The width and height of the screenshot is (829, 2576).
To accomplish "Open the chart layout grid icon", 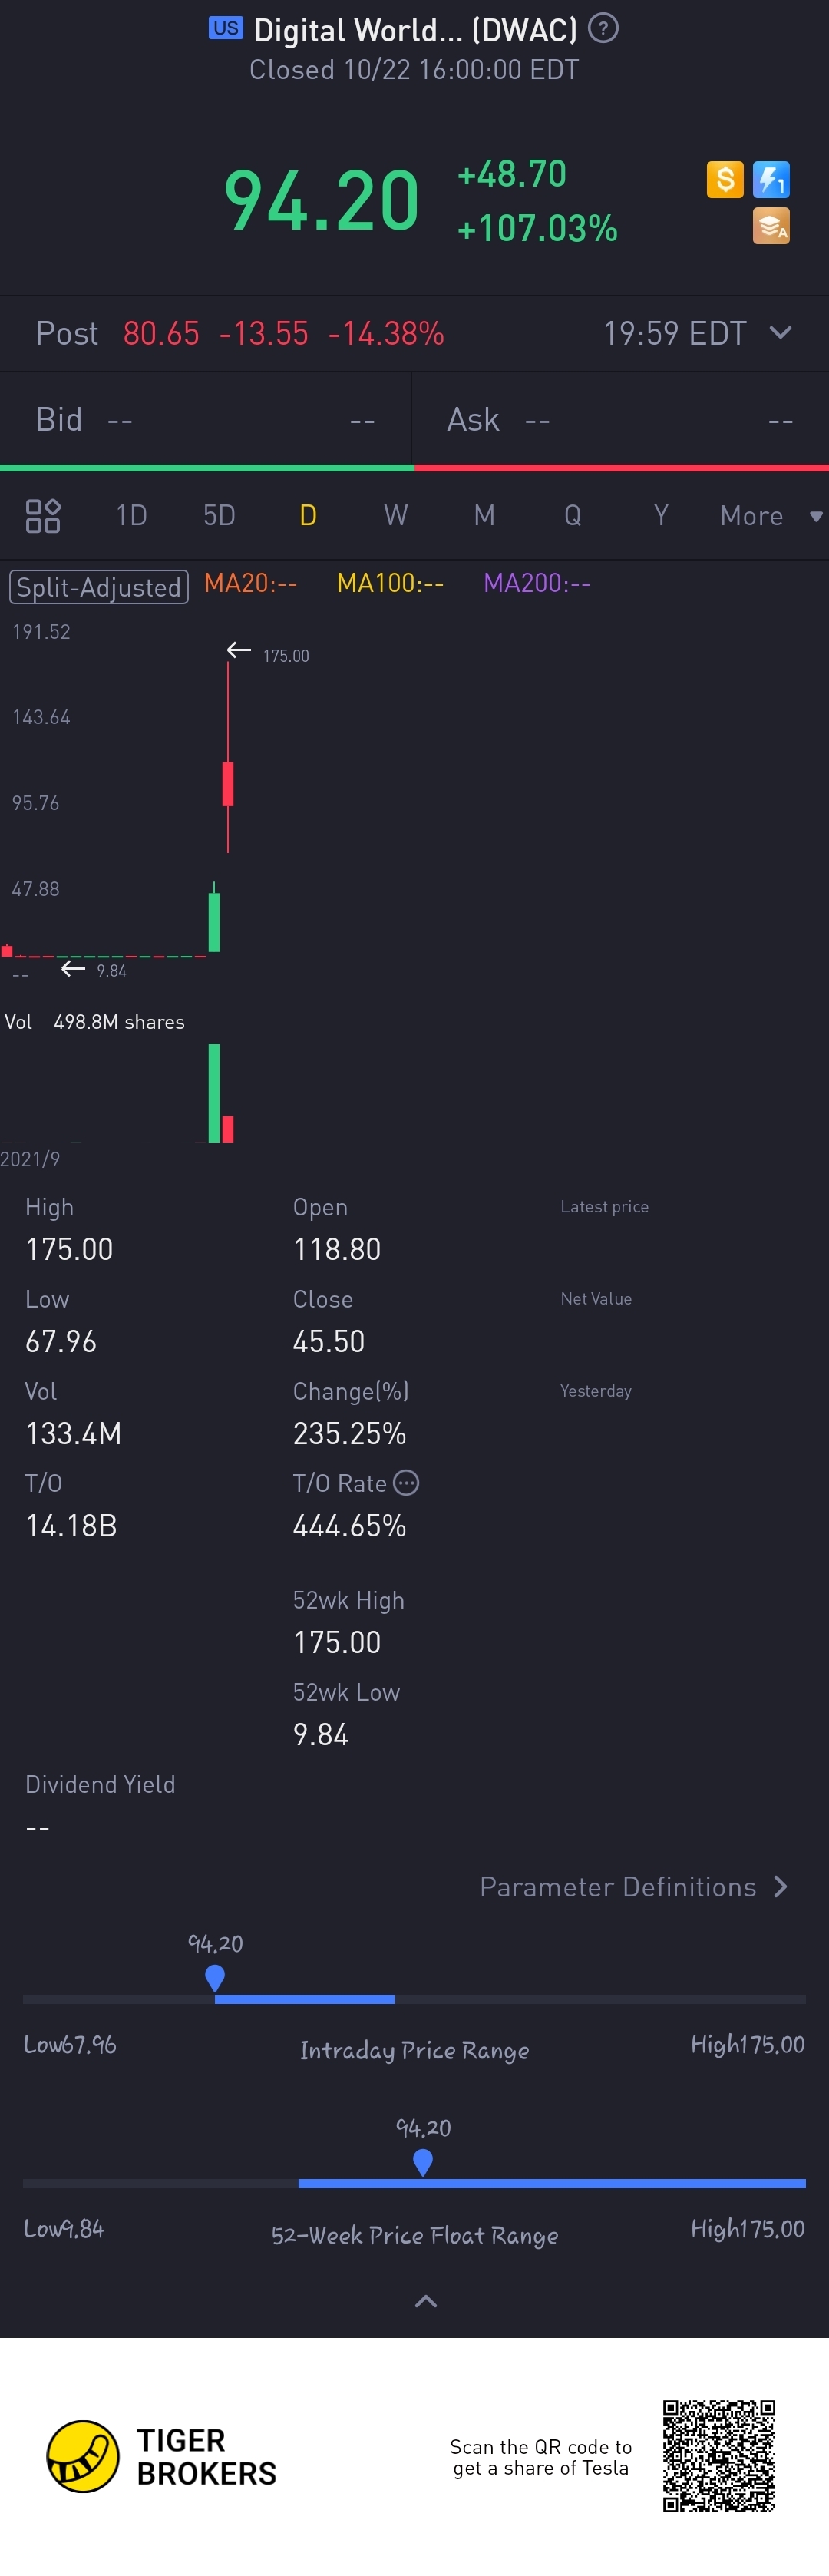I will (43, 516).
